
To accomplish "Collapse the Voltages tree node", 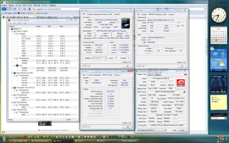I will point(15,34).
